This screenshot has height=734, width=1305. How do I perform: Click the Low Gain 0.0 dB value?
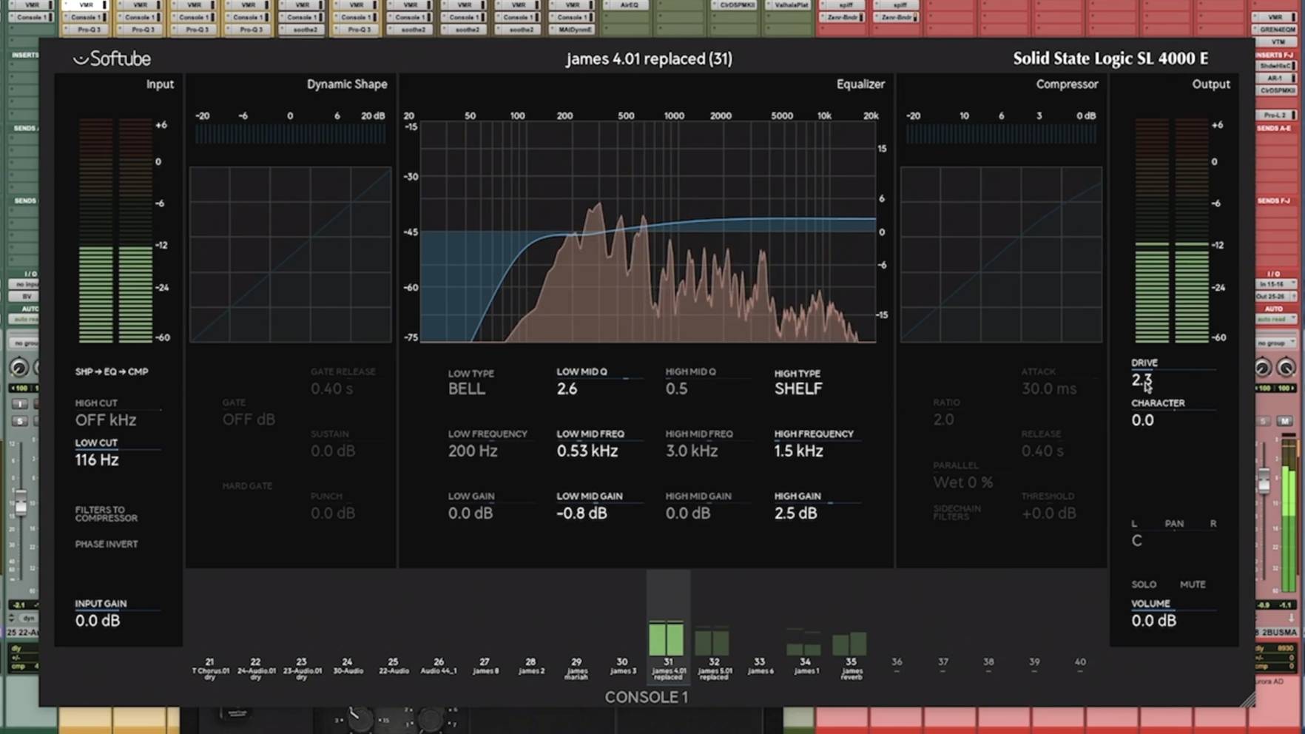pyautogui.click(x=470, y=513)
